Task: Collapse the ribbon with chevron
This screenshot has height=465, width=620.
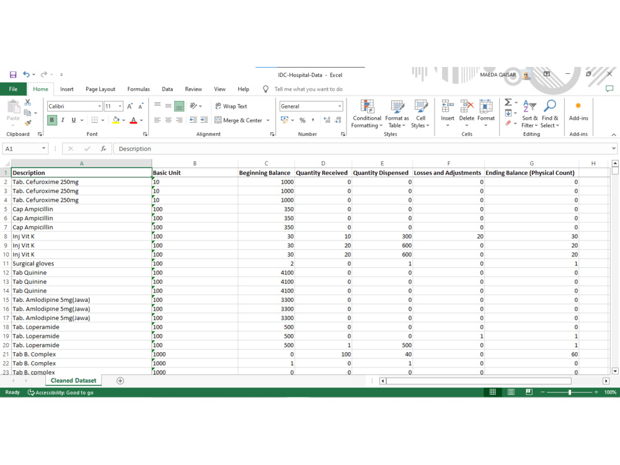Action: tap(614, 135)
